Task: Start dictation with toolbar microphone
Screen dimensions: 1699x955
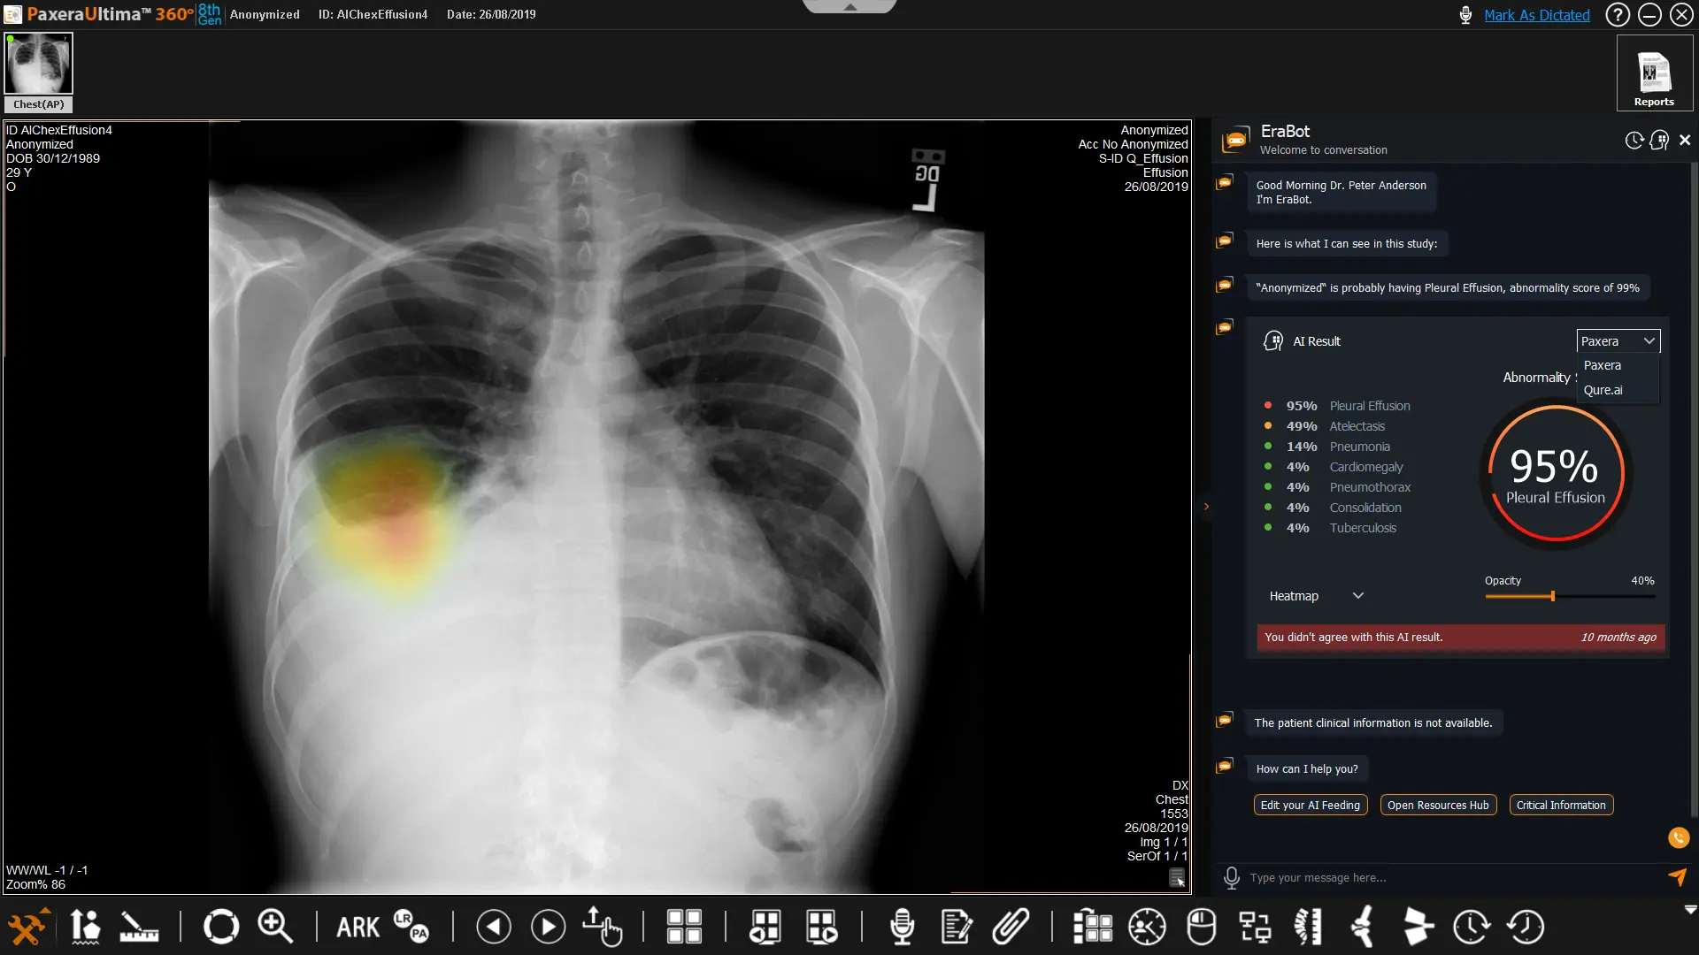Action: pyautogui.click(x=902, y=927)
